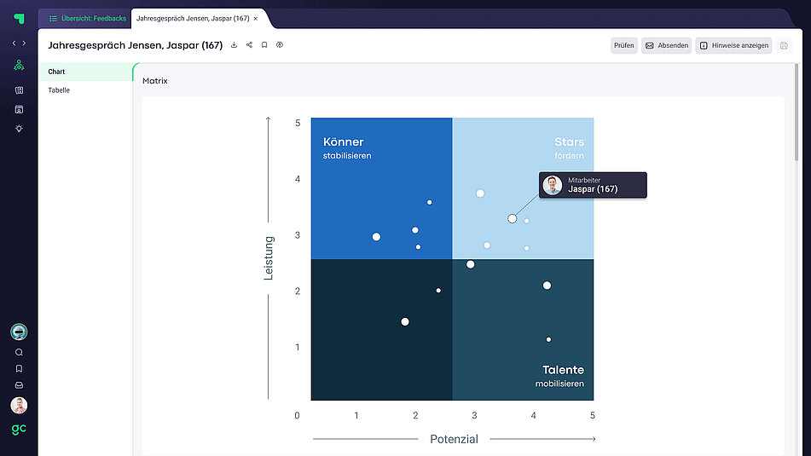Navigate back with the left chevron arrow
The image size is (811, 456).
pos(14,43)
